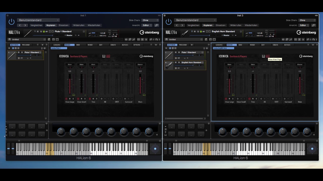This screenshot has width=323, height=181.
Task: Go to next preset in Inst 3
Action: 182,25
